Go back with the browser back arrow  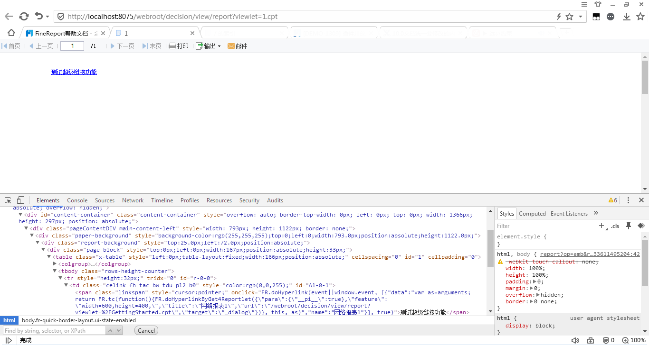coord(9,17)
